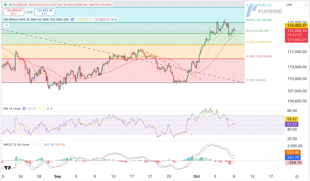Click the MA Ribbon refresh icon
310x181 pixels.
pyautogui.click(x=72, y=19)
